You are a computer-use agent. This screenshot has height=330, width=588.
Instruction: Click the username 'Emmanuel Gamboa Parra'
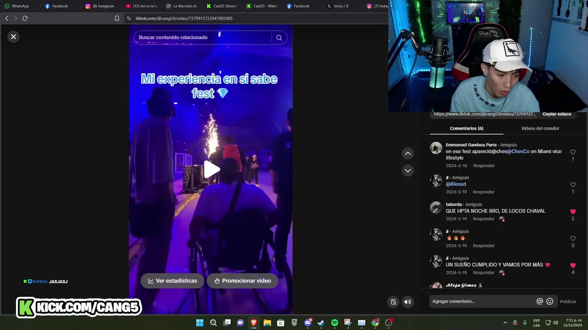click(471, 145)
